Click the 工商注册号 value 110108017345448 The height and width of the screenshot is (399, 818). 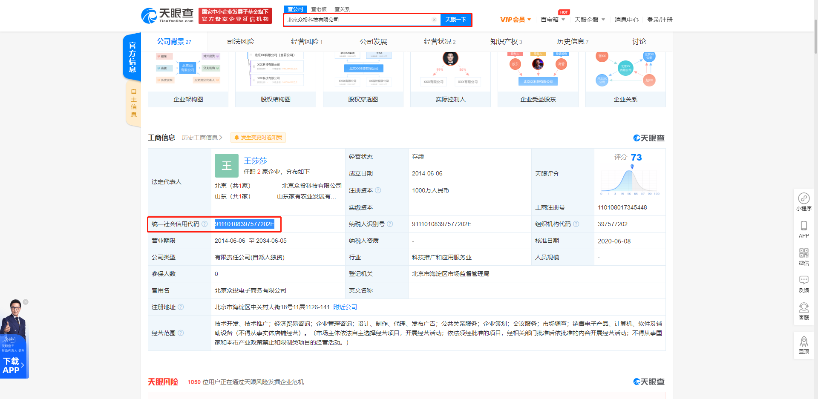[x=622, y=207]
